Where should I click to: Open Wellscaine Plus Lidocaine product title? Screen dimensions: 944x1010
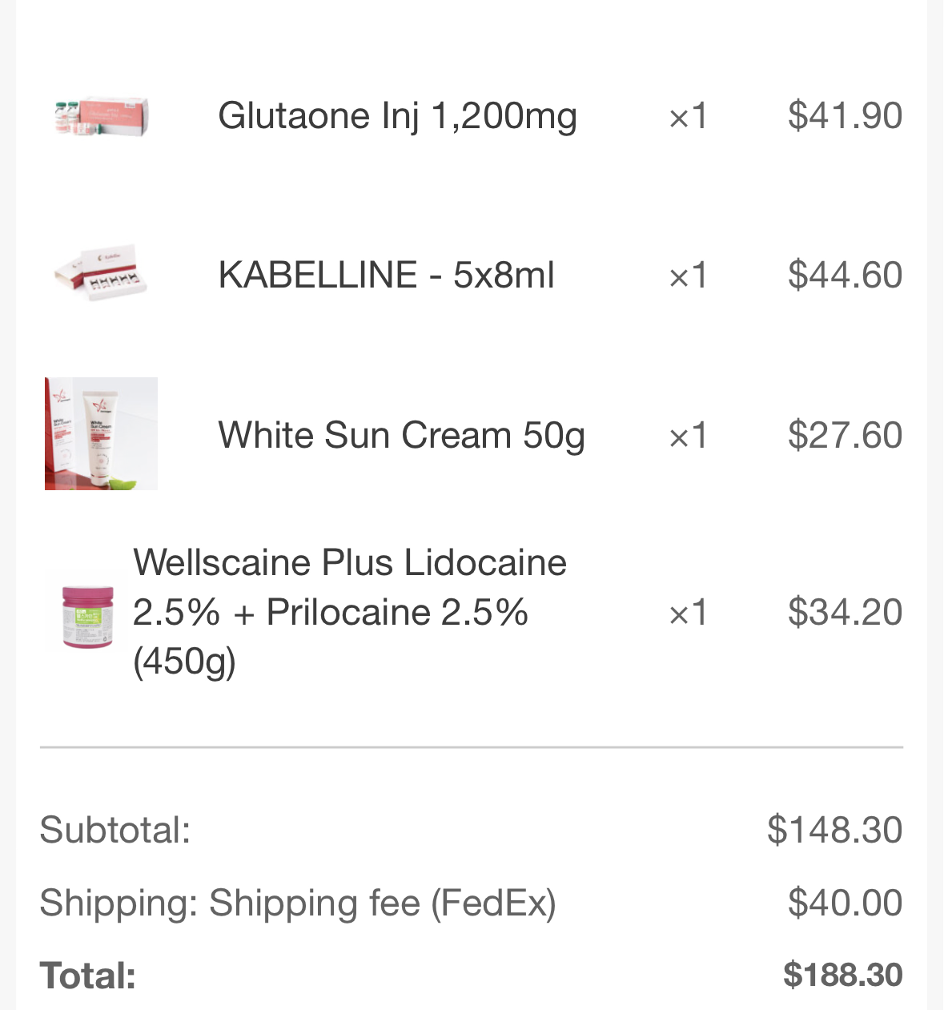click(x=349, y=612)
